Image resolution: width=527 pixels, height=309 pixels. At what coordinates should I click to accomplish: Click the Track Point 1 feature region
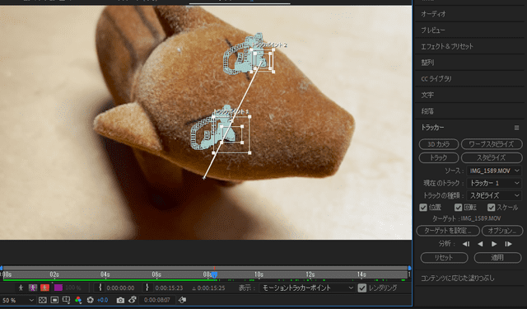pos(231,134)
